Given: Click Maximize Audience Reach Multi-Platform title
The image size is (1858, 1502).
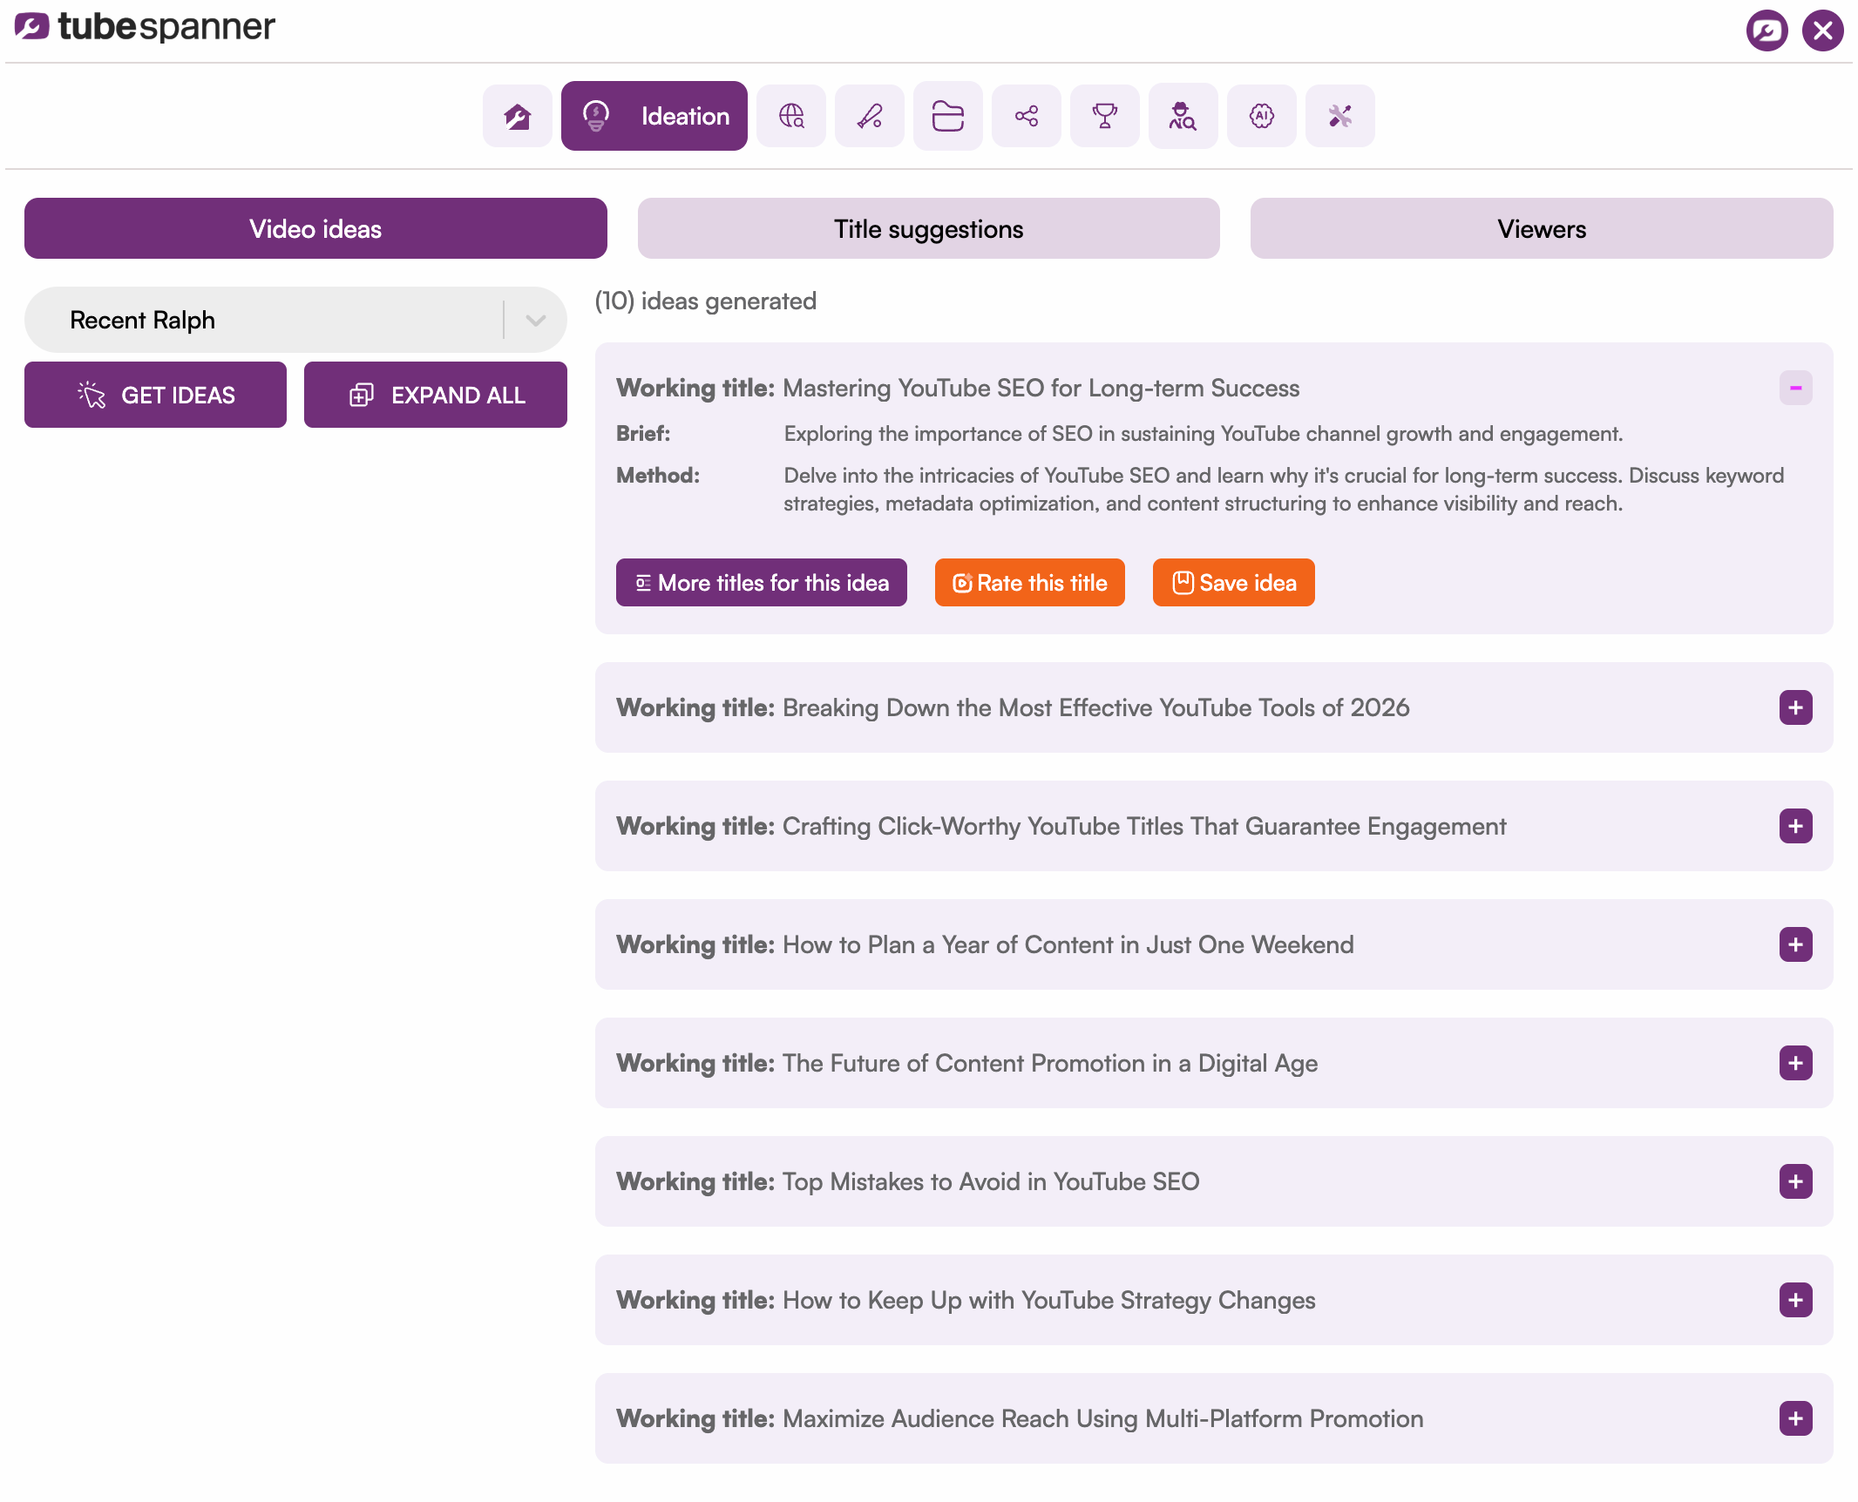Looking at the screenshot, I should point(1103,1418).
